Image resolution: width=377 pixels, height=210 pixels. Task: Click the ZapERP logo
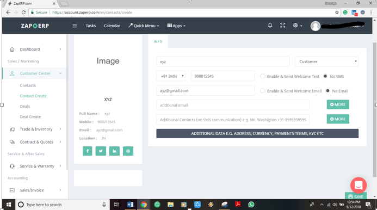pos(35,26)
